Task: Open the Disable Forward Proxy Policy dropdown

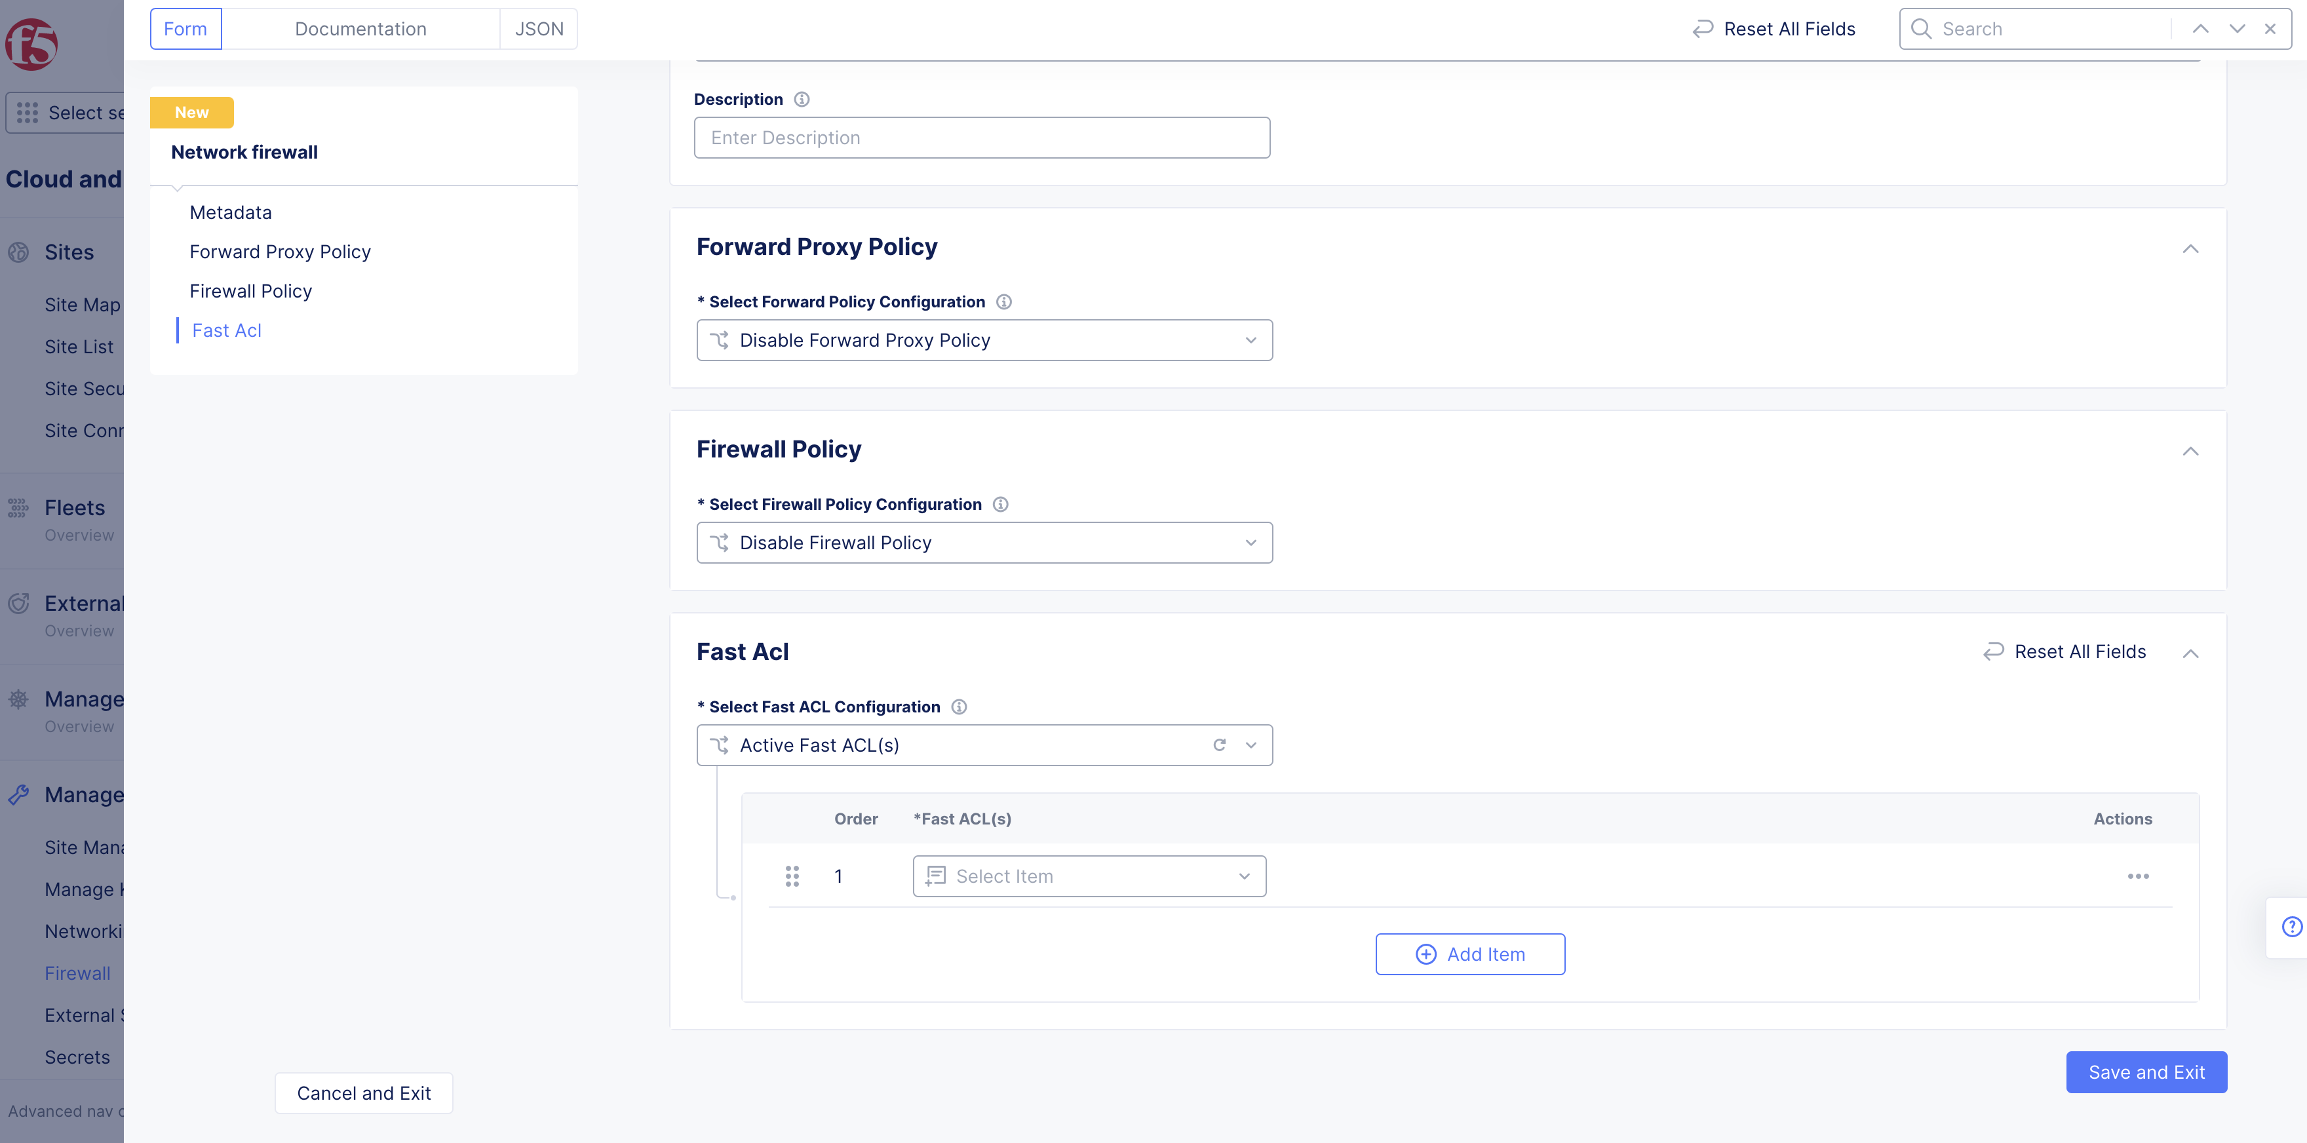Action: click(x=984, y=340)
